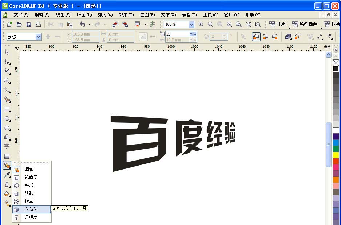Choose 立体化 from the flyout
Image resolution: width=341 pixels, height=225 pixels.
32,209
